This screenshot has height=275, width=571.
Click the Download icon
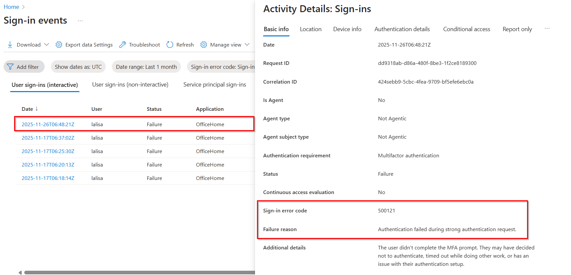[x=10, y=45]
